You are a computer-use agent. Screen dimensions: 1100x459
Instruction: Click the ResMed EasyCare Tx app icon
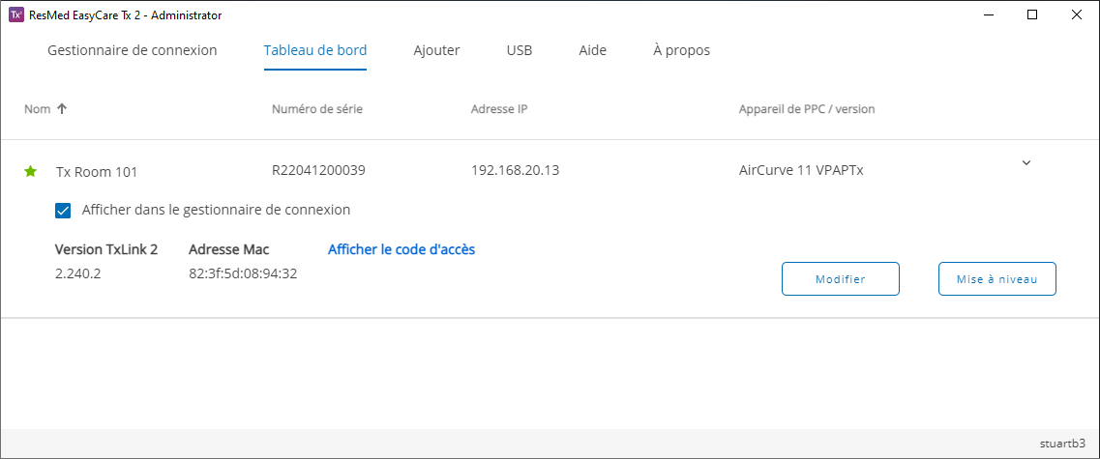[16, 14]
